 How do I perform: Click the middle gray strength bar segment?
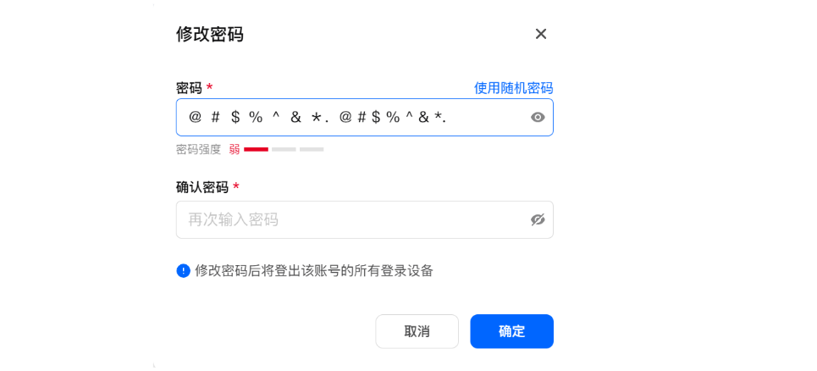(284, 149)
